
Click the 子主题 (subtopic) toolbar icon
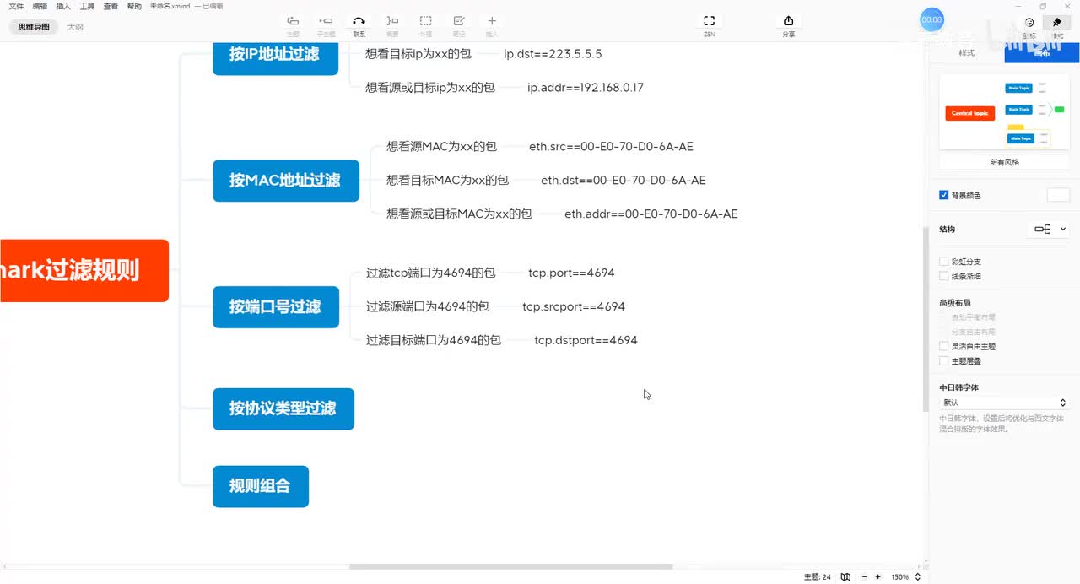coord(326,21)
